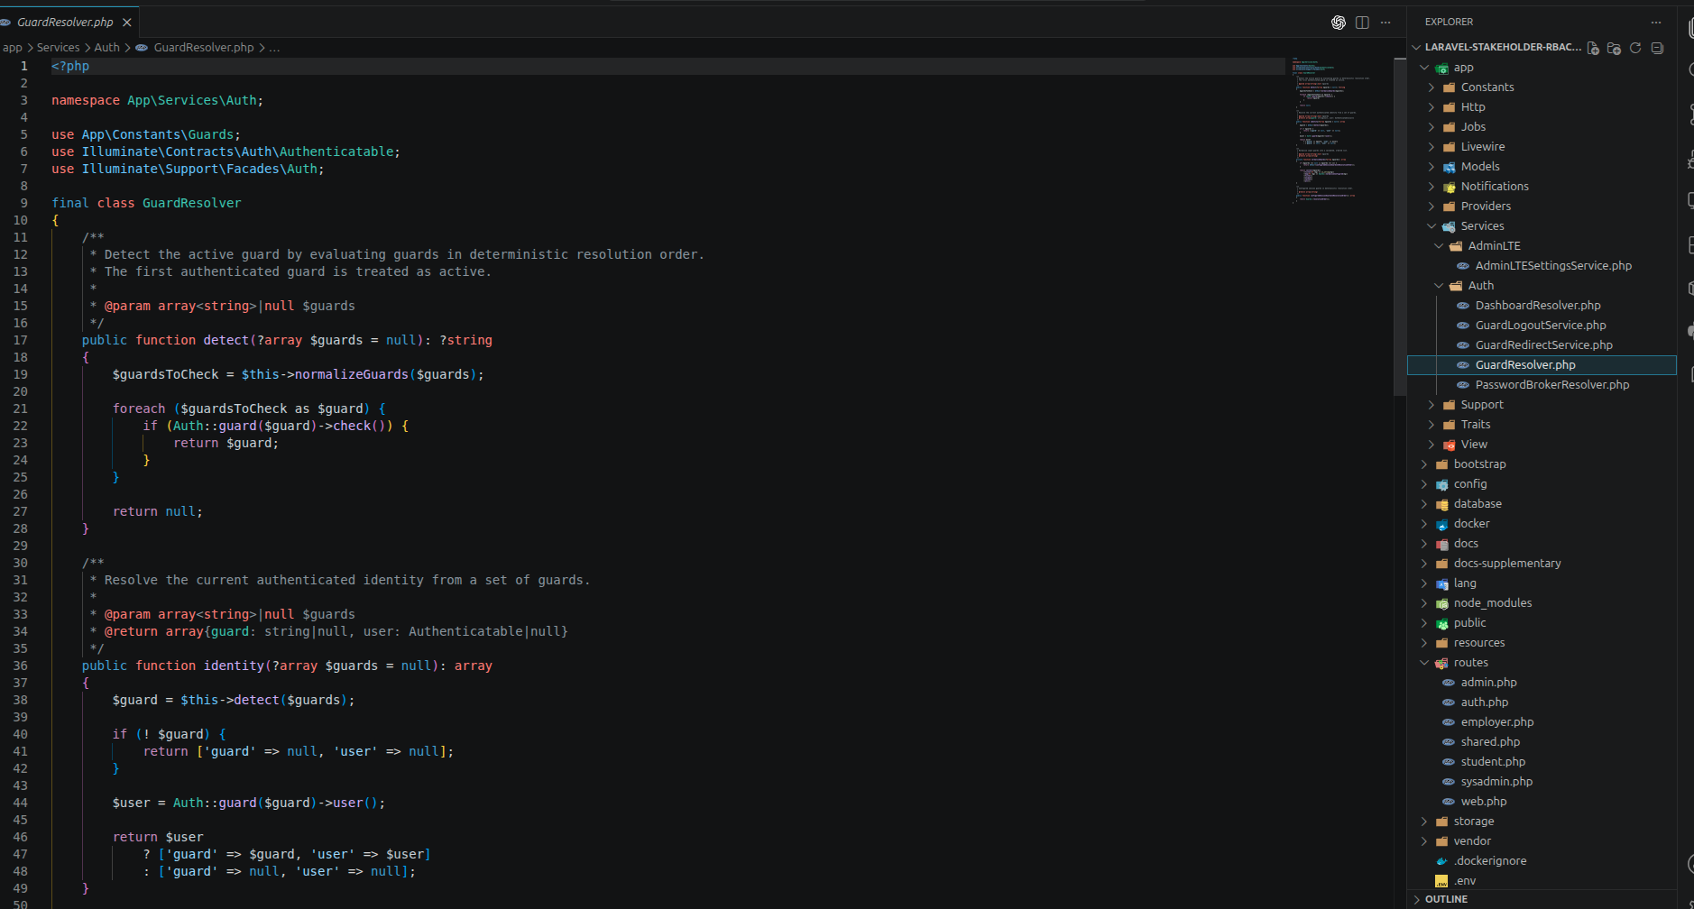
Task: Open sysadmin.php under routes
Action: 1496,782
